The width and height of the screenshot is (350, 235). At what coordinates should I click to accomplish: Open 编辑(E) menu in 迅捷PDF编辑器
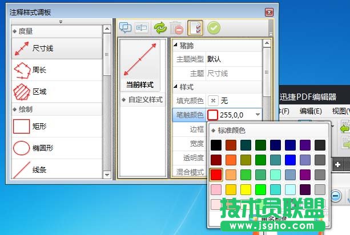(x=311, y=111)
